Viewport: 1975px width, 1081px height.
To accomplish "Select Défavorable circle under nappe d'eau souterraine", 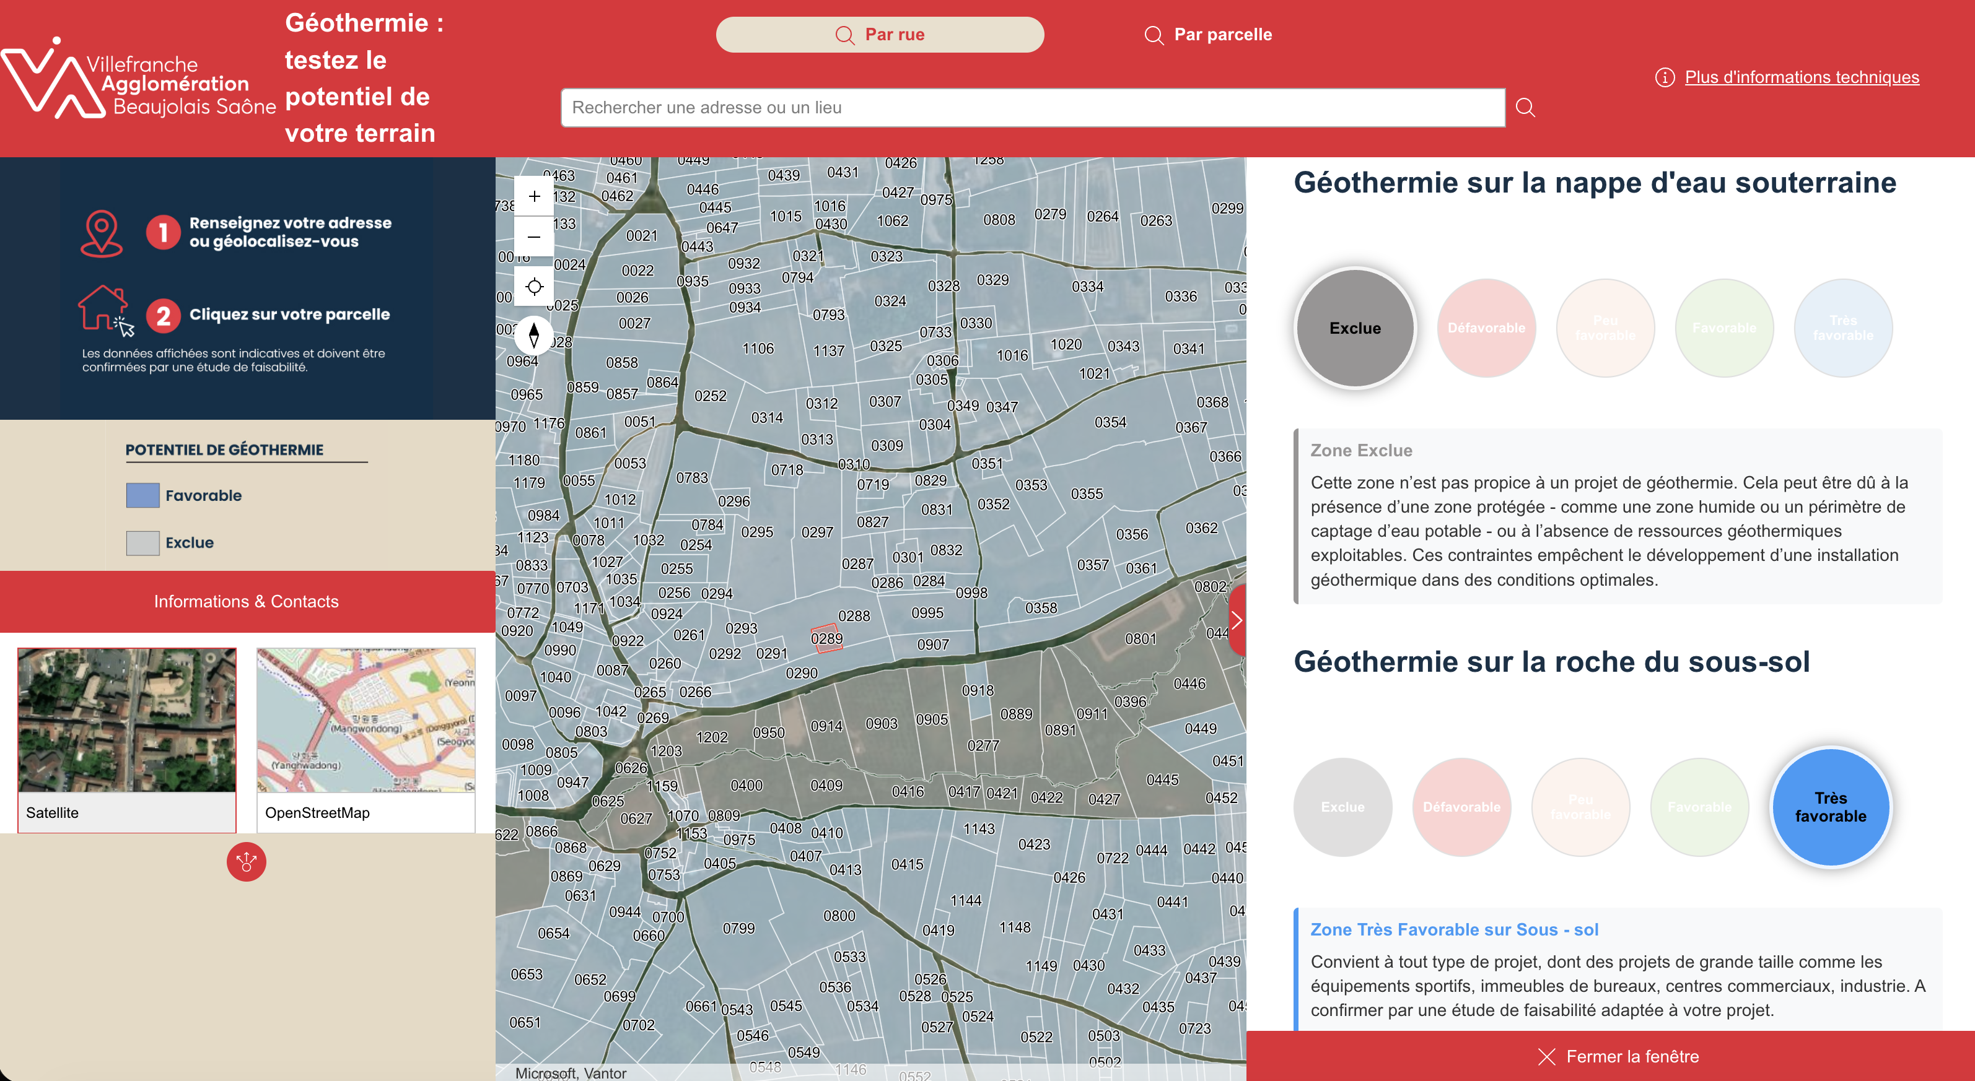I will coord(1486,328).
